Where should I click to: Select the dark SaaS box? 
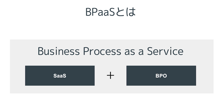(x=60, y=76)
